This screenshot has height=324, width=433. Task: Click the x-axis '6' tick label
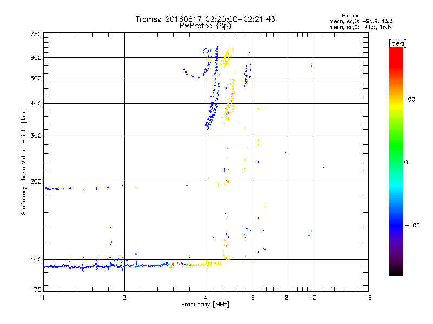pos(253,298)
